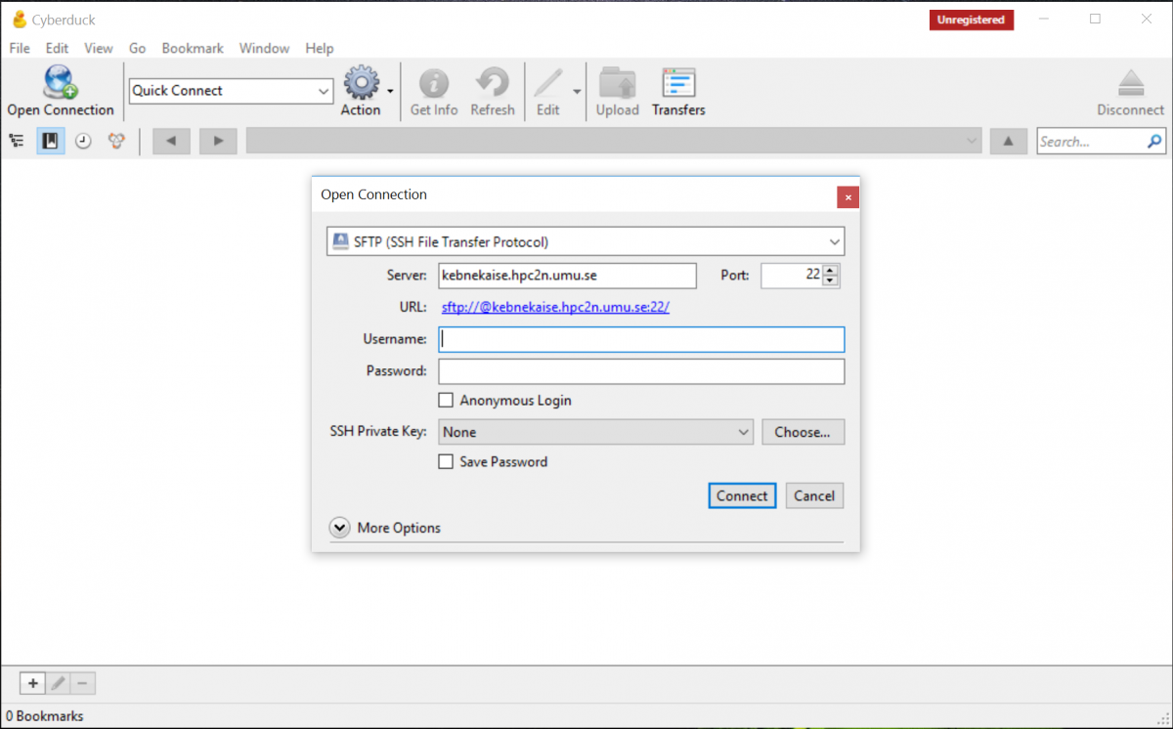Open the Action gear menu
1173x729 pixels.
[362, 84]
